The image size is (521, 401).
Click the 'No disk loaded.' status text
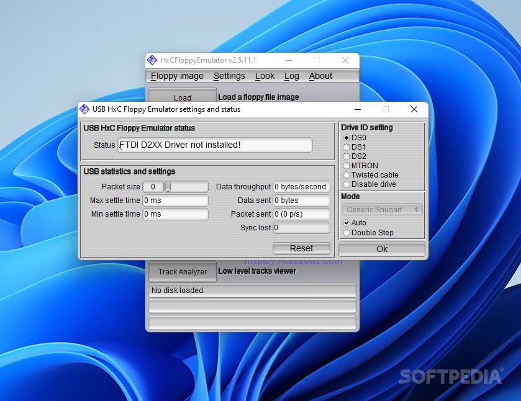pos(178,291)
